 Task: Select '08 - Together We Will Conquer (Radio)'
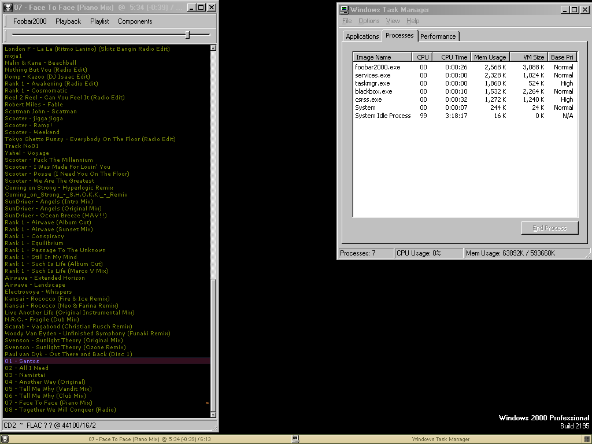click(x=107, y=410)
